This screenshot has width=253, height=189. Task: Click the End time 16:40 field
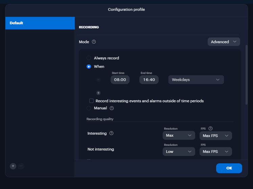(x=149, y=80)
